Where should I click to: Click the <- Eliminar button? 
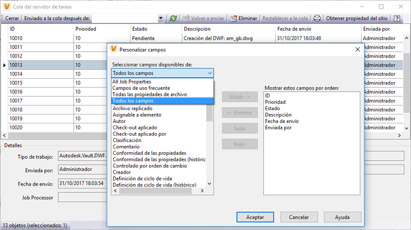click(x=240, y=113)
